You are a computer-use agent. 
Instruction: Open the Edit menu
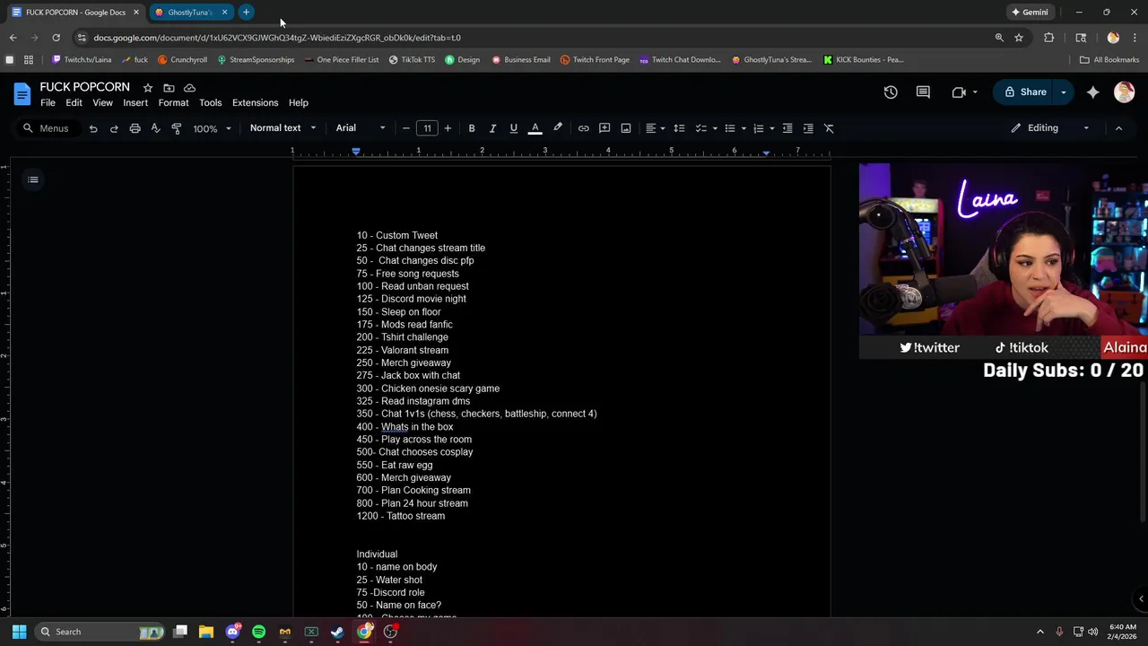tap(74, 103)
